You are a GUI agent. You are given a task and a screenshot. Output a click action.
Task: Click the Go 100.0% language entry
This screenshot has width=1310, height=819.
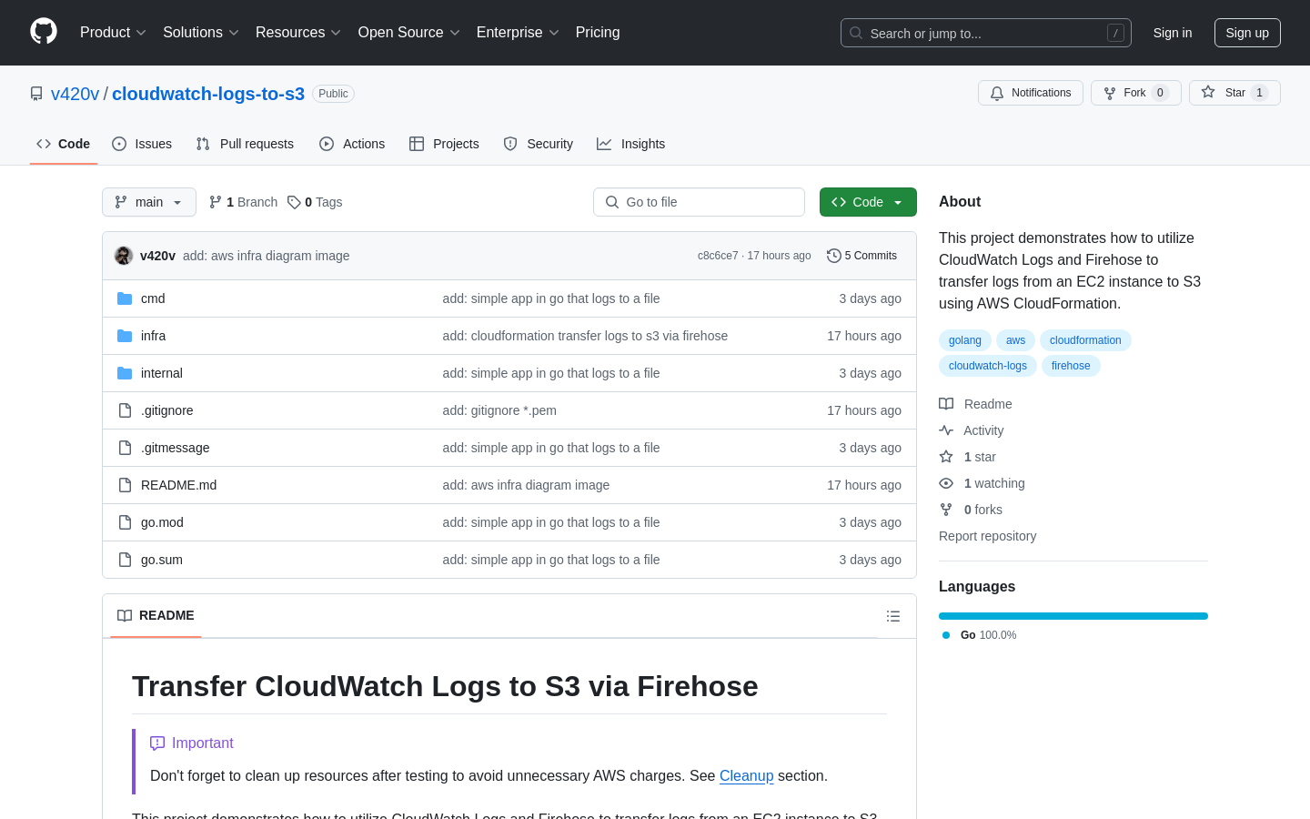[x=980, y=635]
